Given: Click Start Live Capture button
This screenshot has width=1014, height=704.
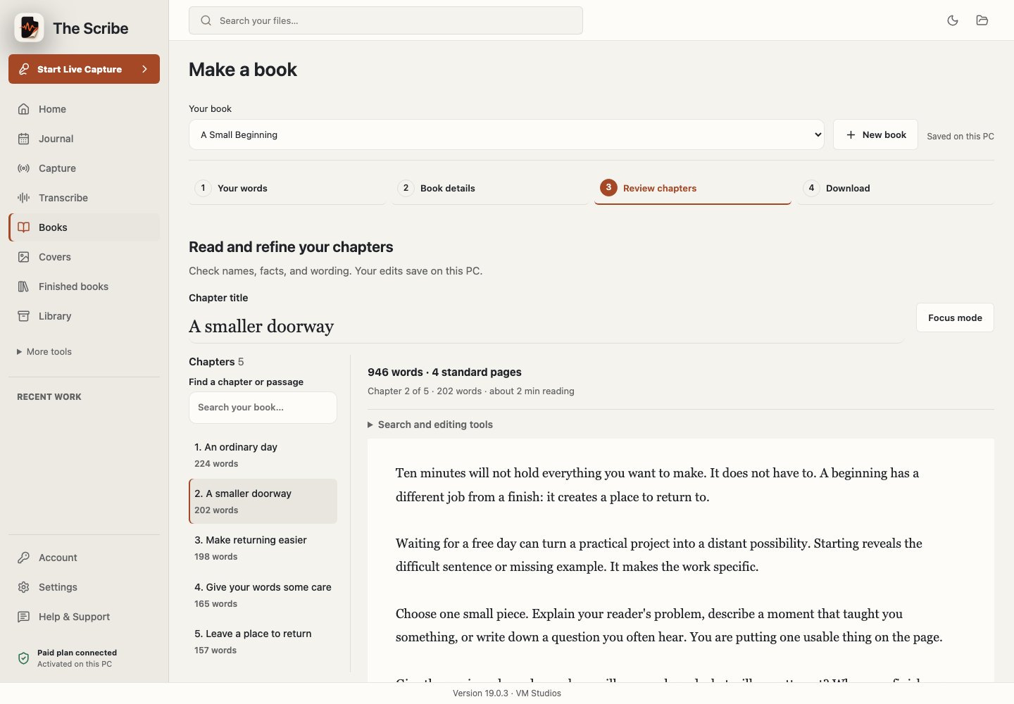Looking at the screenshot, I should pyautogui.click(x=84, y=69).
